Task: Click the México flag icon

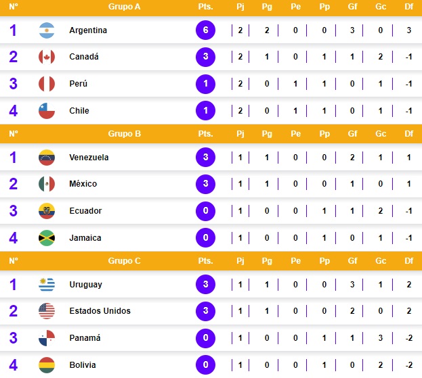Action: 47,184
